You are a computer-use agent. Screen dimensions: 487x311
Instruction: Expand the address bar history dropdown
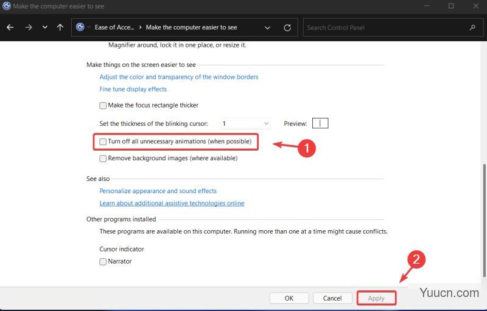click(x=267, y=27)
